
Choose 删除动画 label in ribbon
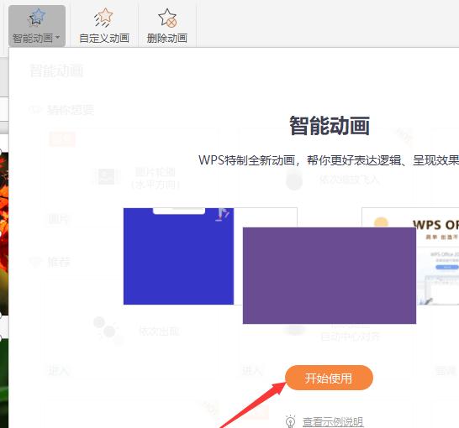(167, 39)
